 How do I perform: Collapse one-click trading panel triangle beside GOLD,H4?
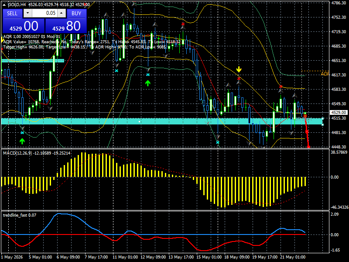coord(4,5)
